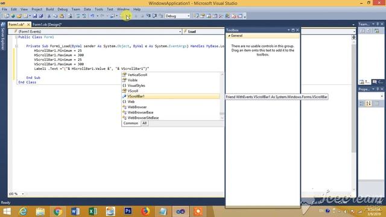Open Excel from the taskbar

coord(93,212)
